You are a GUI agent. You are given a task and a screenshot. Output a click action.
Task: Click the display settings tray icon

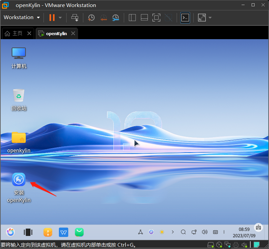click(194, 232)
